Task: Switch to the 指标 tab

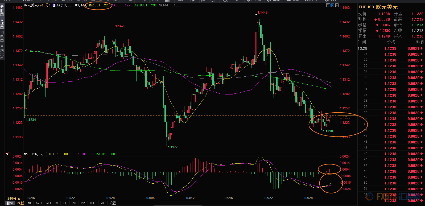Action: click(x=10, y=203)
